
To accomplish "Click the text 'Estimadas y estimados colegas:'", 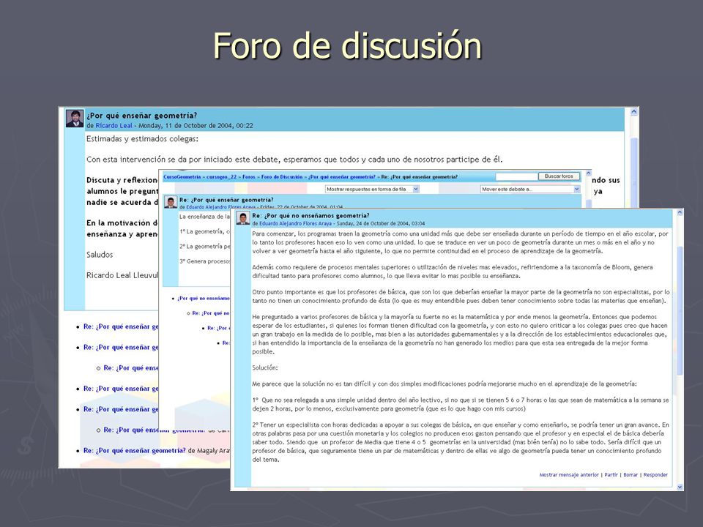I will tap(143, 139).
